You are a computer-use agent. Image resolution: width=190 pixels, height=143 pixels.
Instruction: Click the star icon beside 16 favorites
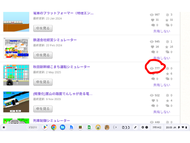(167, 47)
